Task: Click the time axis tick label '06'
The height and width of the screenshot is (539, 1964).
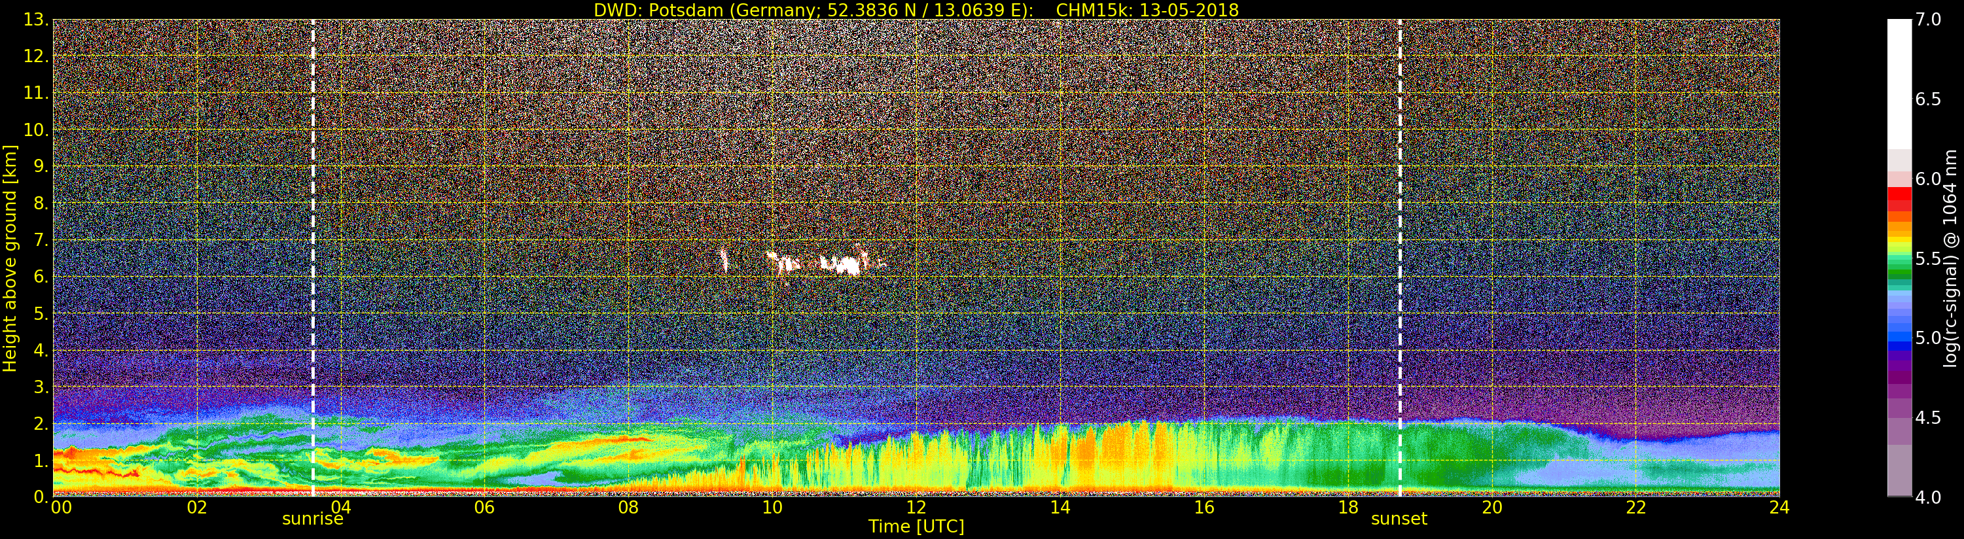Action: pyautogui.click(x=484, y=507)
